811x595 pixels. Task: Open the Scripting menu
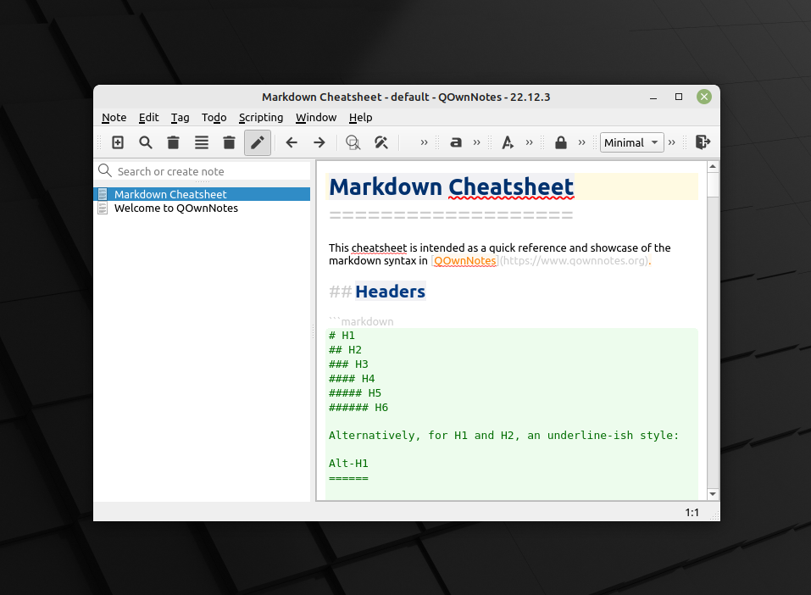pyautogui.click(x=261, y=118)
